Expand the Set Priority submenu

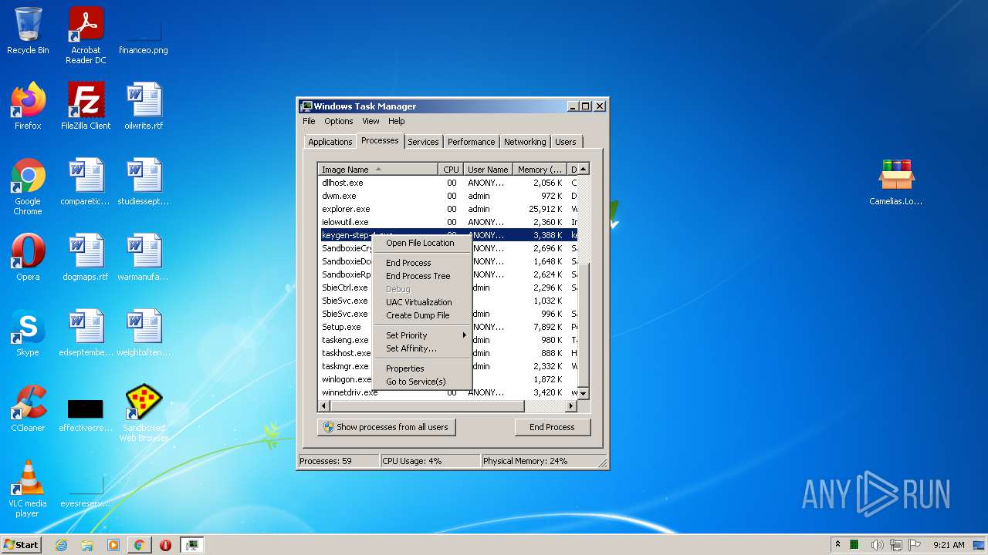[x=421, y=335]
